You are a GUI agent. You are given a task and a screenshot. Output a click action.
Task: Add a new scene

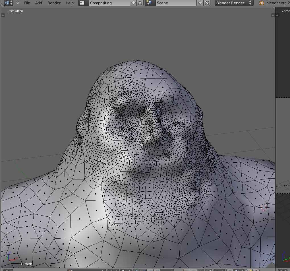click(200, 3)
